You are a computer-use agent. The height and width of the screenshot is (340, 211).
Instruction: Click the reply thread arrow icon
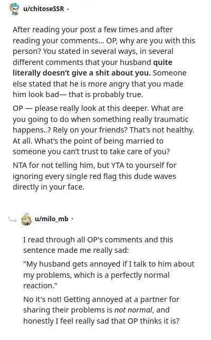pyautogui.click(x=13, y=220)
